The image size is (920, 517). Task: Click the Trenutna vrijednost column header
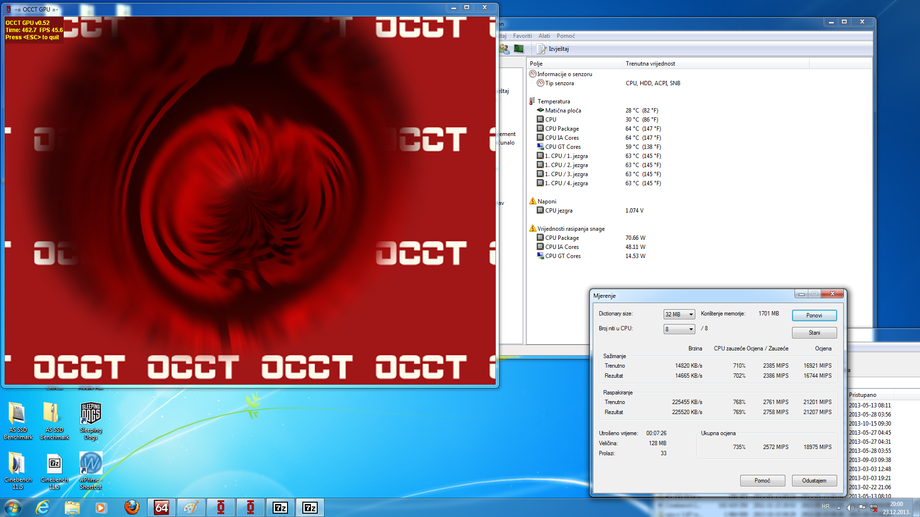tap(716, 64)
